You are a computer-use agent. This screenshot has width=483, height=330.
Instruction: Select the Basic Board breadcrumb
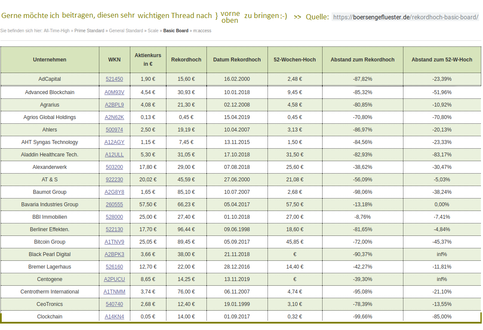175,31
